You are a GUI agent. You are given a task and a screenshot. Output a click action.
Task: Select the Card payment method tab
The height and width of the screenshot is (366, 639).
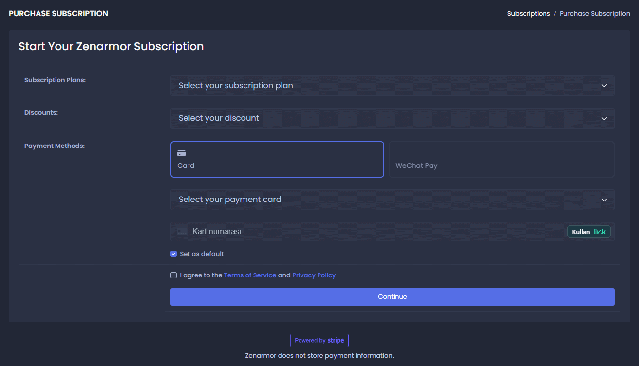[277, 159]
